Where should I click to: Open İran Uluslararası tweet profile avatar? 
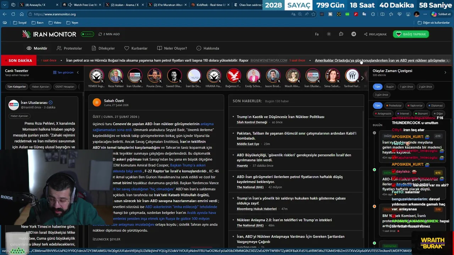click(14, 104)
